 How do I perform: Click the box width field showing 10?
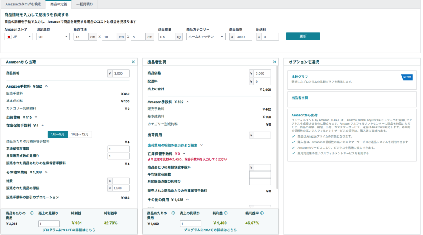(x=109, y=37)
